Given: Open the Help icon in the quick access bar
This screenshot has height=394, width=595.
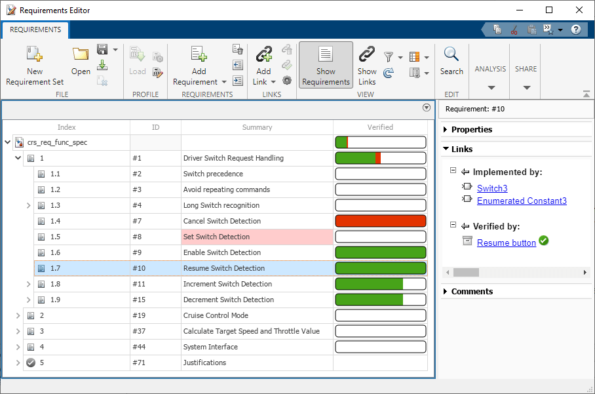Looking at the screenshot, I should pos(575,29).
